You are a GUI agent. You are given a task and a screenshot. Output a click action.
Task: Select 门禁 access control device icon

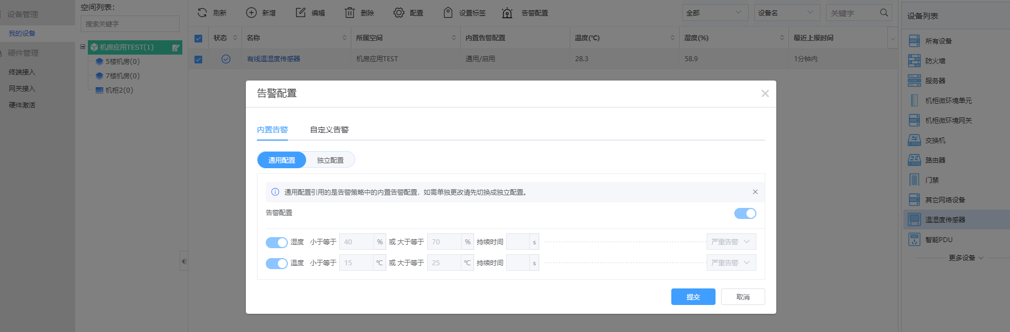point(914,180)
